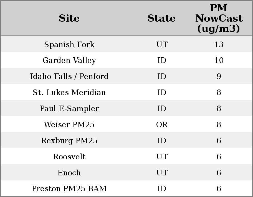Click the UT state cell for Enoch
This screenshot has height=197, width=253.
click(x=162, y=173)
